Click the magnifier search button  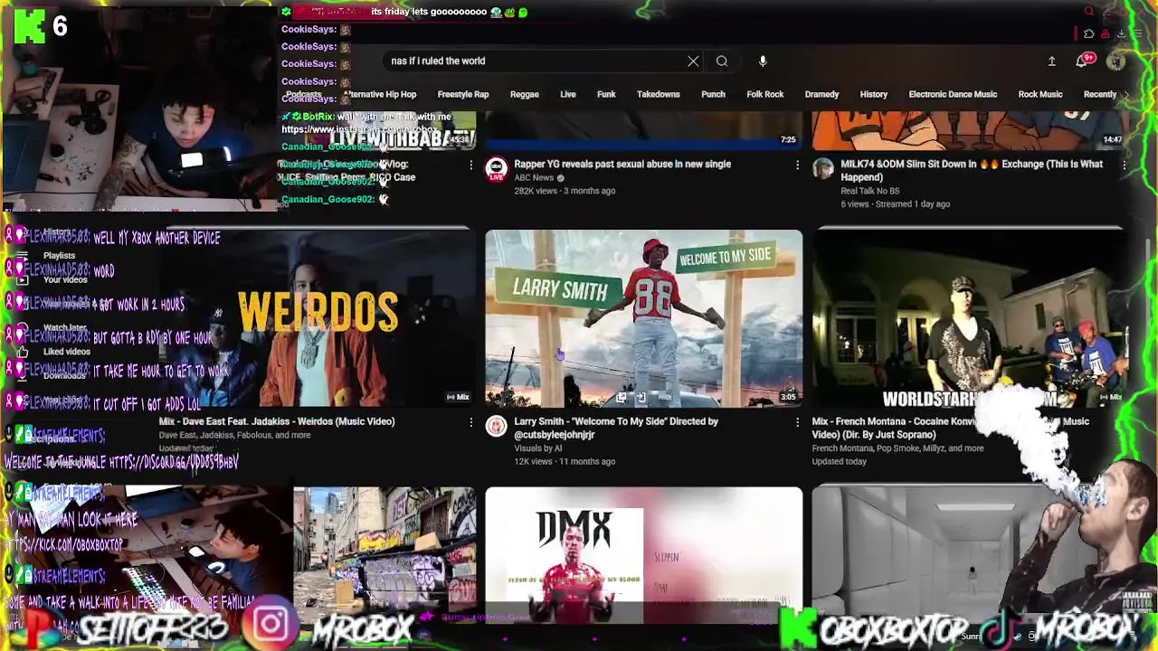(722, 61)
